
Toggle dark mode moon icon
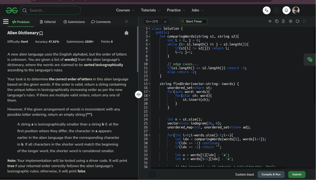276,10
